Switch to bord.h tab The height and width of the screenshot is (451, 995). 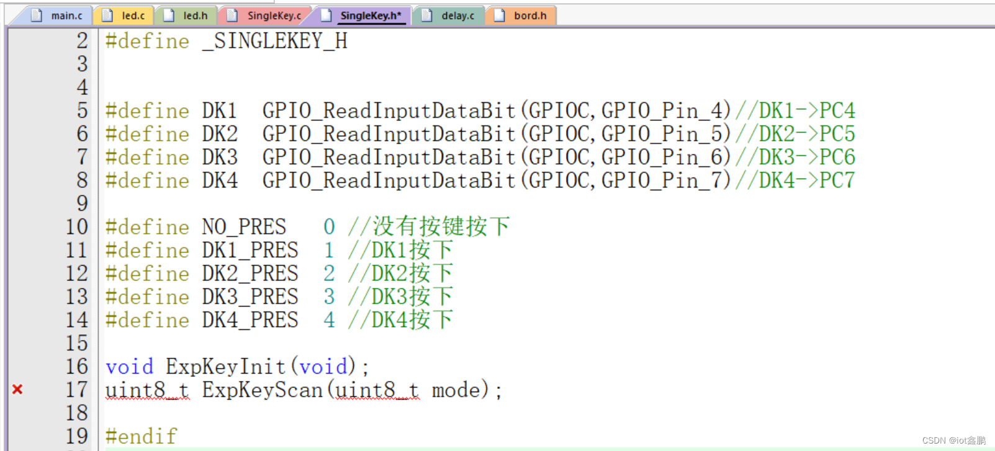click(521, 16)
